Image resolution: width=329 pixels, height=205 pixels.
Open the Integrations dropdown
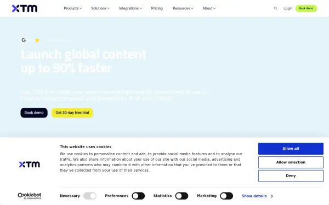tap(131, 8)
